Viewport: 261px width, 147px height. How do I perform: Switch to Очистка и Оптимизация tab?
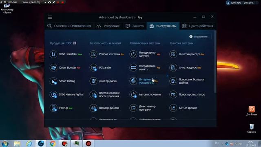69,26
